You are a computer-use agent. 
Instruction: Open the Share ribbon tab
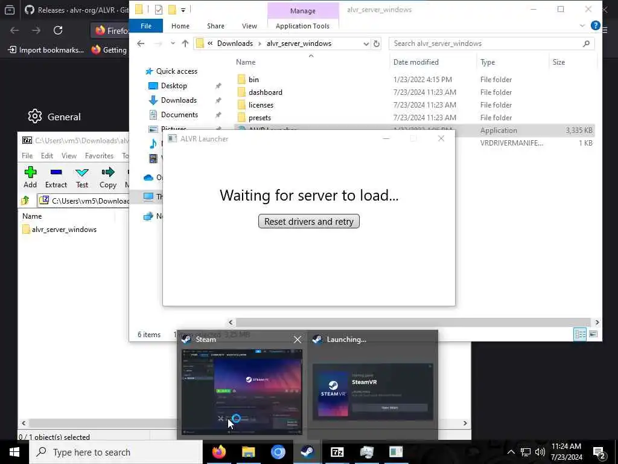215,26
